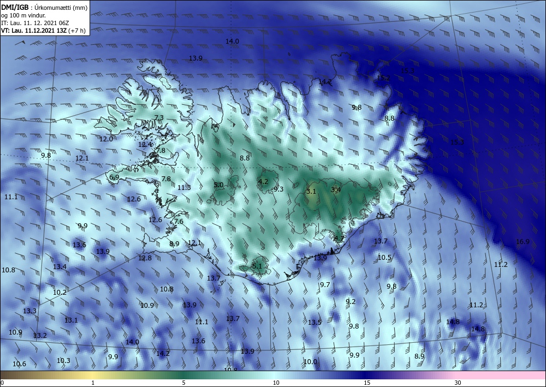Click the 1 tick on the colour scale
546x387 pixels.
(x=93, y=383)
